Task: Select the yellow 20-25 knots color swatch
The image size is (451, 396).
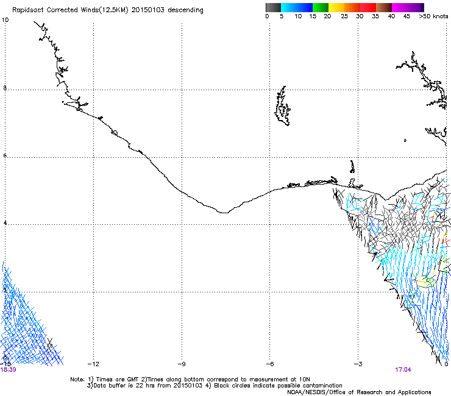Action: (336, 7)
